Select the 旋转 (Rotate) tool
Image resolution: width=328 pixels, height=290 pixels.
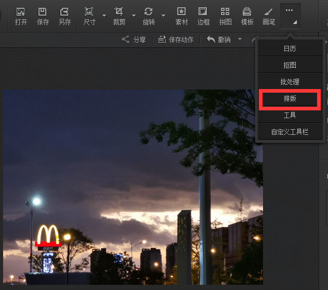click(149, 16)
